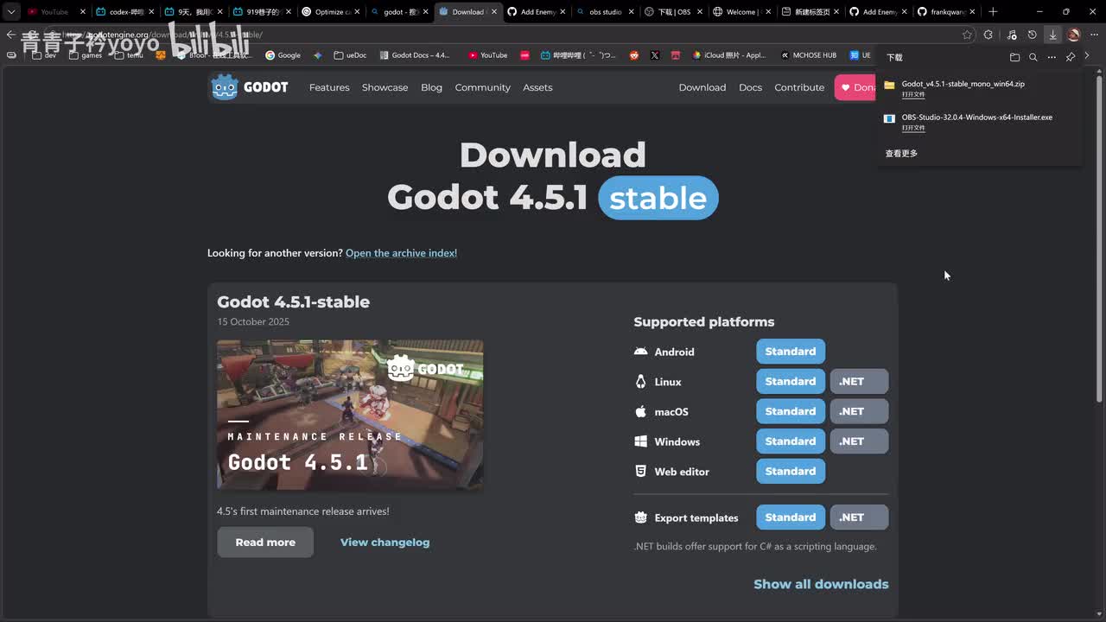This screenshot has height=622, width=1106.
Task: Go to the Blog section
Action: (x=431, y=87)
